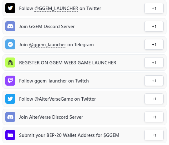169x145 pixels.
Task: Claim +1 for following on Twitch
Action: pos(154,81)
